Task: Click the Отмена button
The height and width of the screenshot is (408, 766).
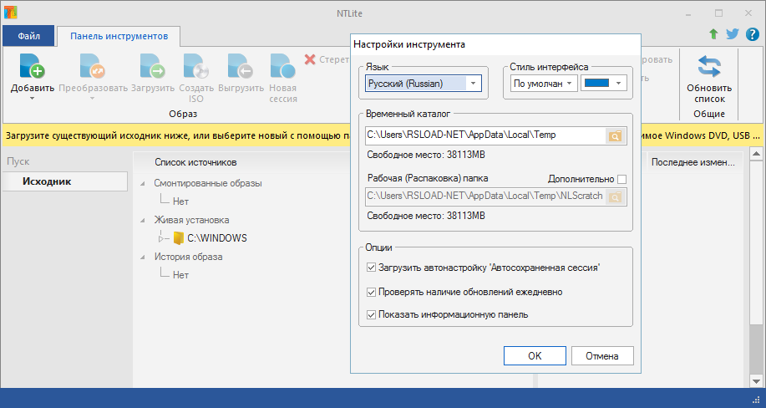Action: pos(602,355)
